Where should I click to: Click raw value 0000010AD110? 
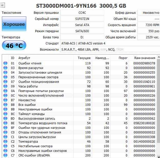(144, 82)
